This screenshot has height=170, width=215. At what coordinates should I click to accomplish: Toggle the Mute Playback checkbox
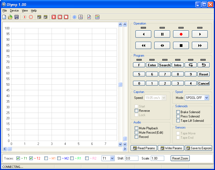(x=136, y=128)
